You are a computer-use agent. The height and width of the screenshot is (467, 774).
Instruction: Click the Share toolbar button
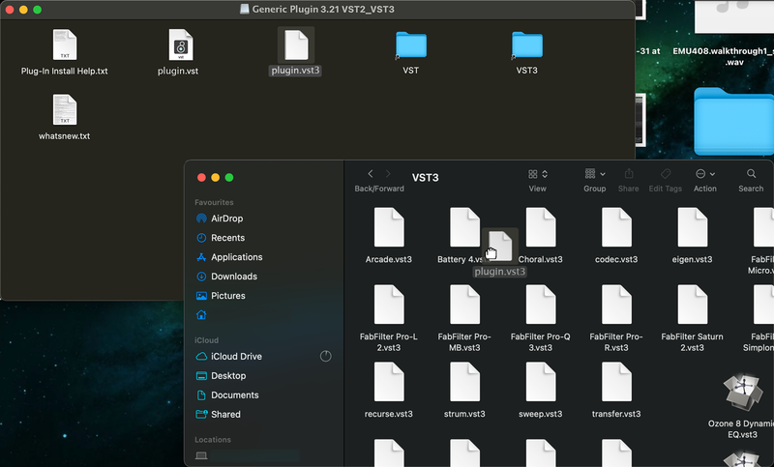629,174
